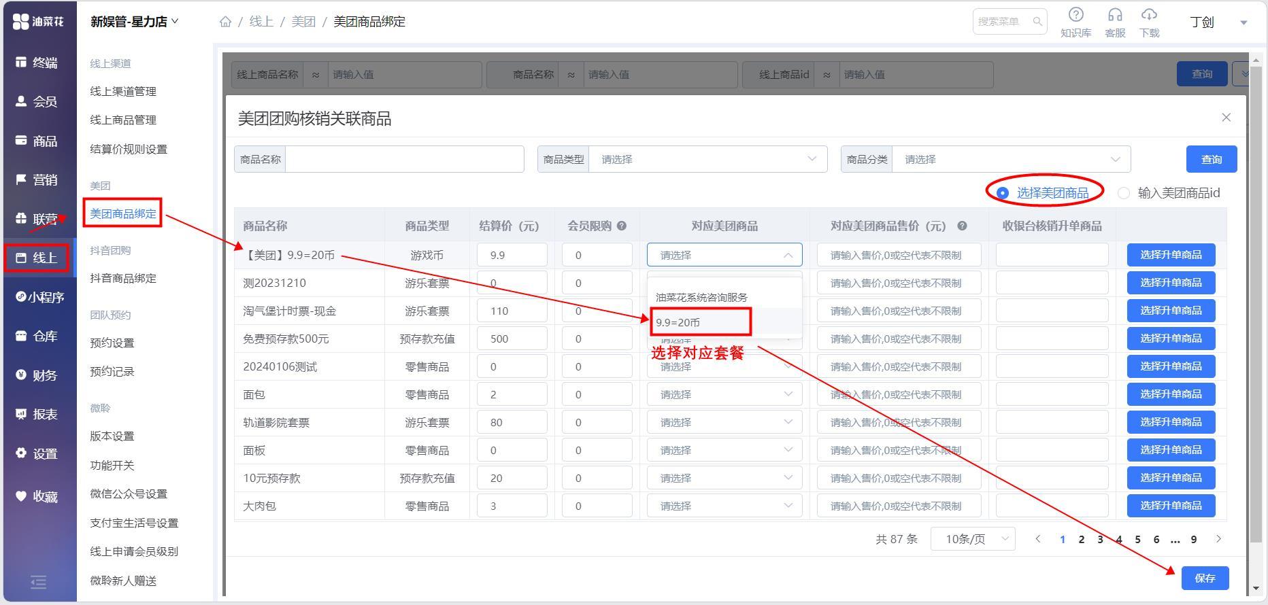Open the 商品分类 dropdown
Viewport: 1268px width, 605px height.
(1011, 159)
